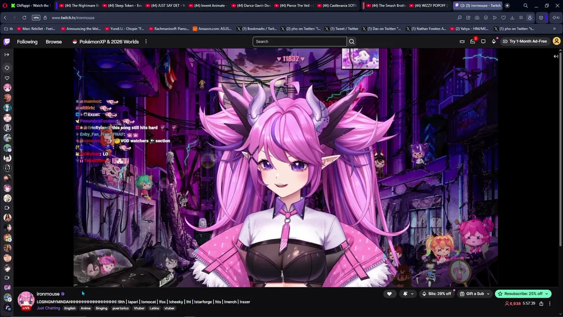The image size is (563, 317).
Task: Open Twitch notifications inbox
Action: [473, 41]
